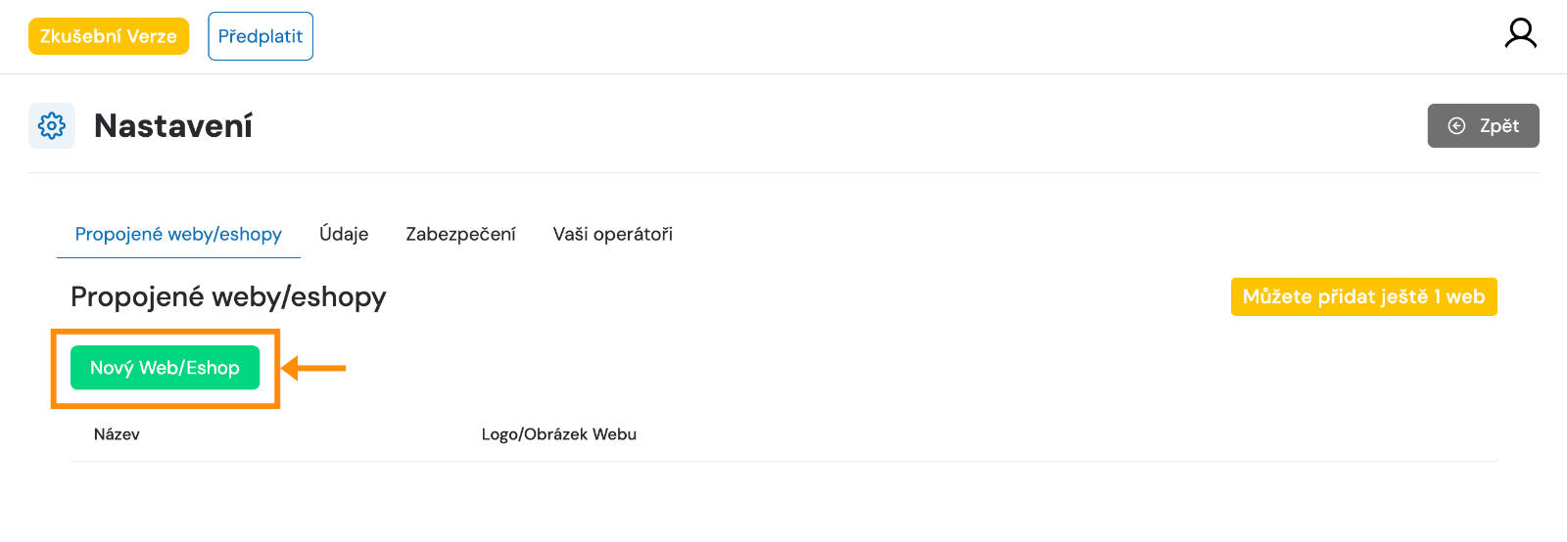Select the Propojené weby/eshopy tab
Image resolution: width=1567 pixels, height=542 pixels.
coord(178,235)
